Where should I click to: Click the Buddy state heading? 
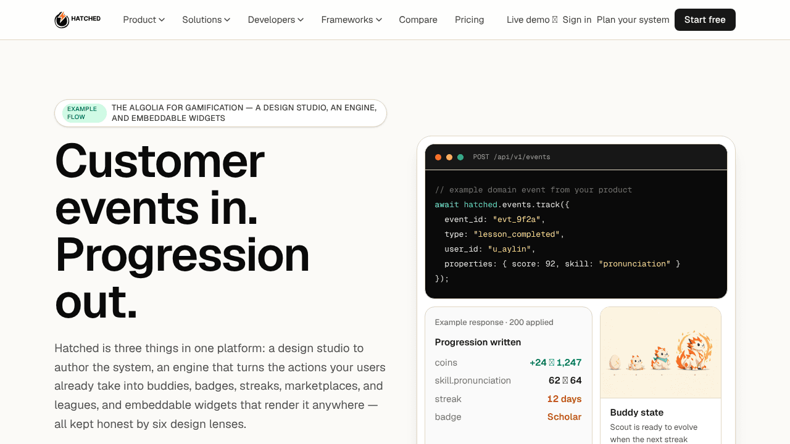pyautogui.click(x=637, y=413)
